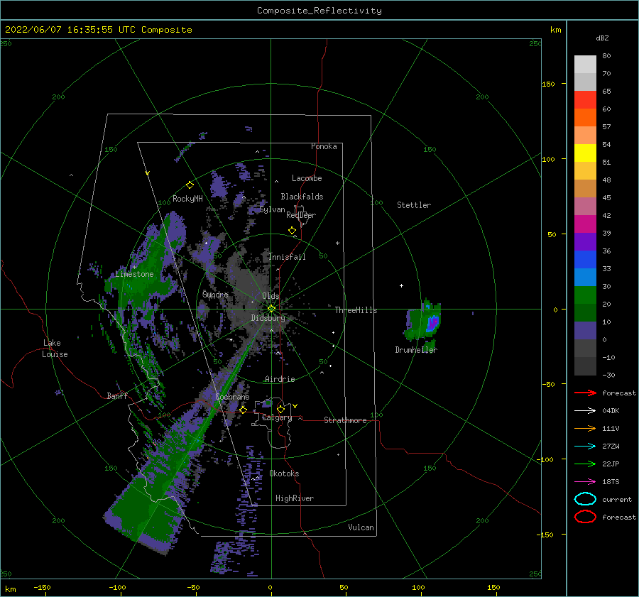Click the green 22JP arrow icon
This screenshot has width=639, height=597.
pos(585,464)
